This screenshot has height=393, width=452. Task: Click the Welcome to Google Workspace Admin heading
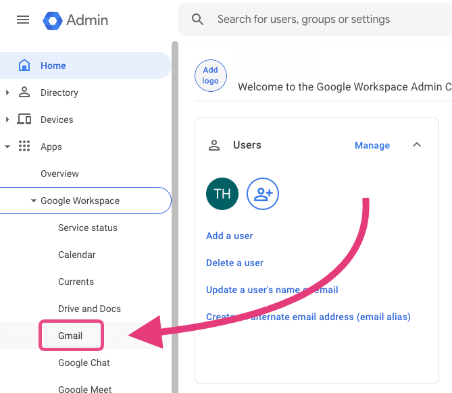(345, 86)
